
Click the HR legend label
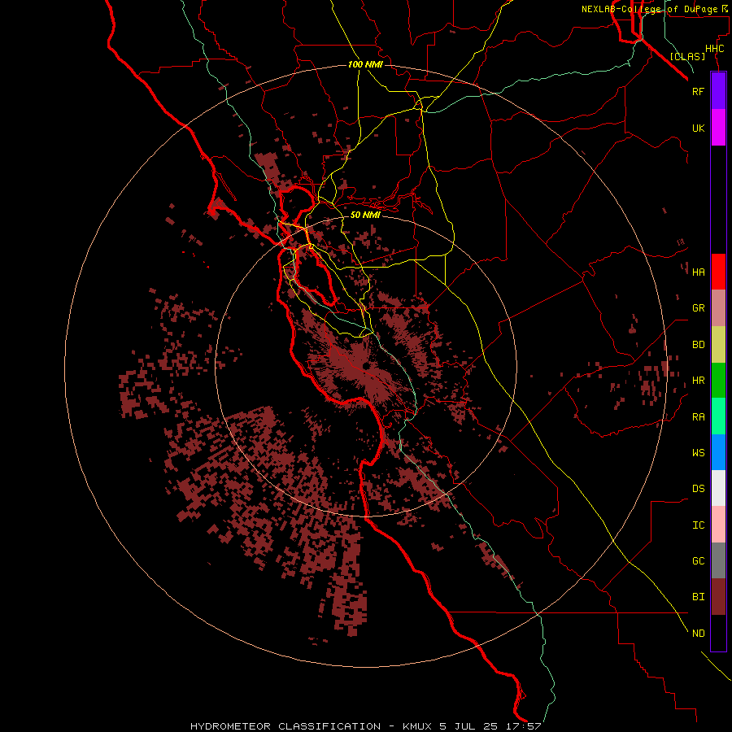[699, 381]
